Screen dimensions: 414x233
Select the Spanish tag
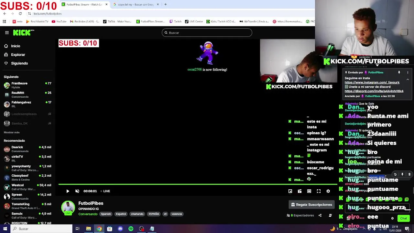click(106, 214)
